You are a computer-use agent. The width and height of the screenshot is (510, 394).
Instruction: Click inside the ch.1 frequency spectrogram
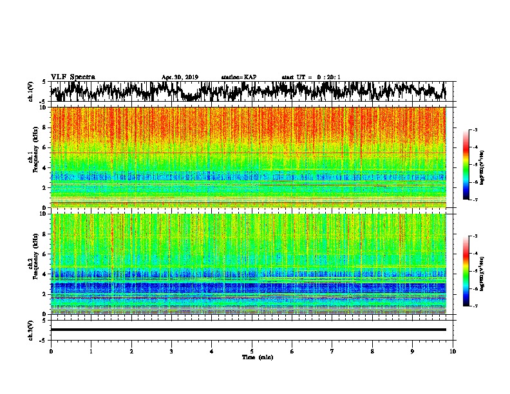[249, 157]
